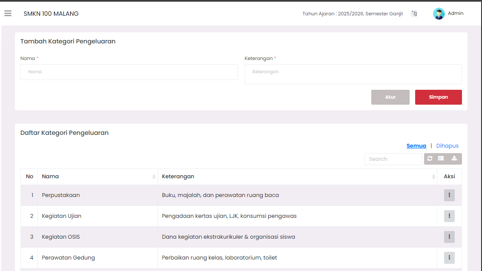482x271 pixels.
Task: Open action menu for Perawatan Gedung row
Action: coord(449,258)
